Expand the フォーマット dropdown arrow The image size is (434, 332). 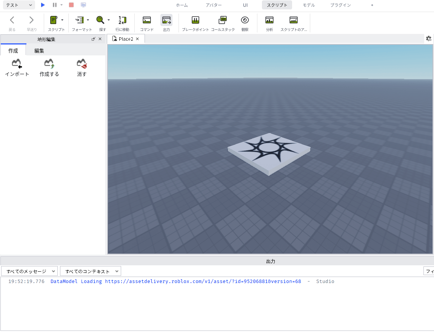[88, 20]
